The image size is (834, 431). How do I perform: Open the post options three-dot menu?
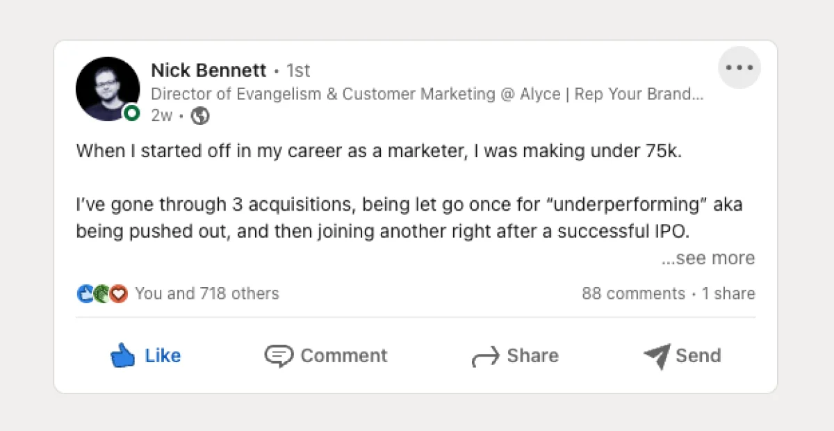point(739,67)
